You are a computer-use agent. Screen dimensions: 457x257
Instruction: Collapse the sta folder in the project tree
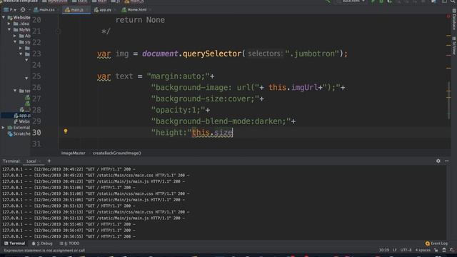pos(15,42)
